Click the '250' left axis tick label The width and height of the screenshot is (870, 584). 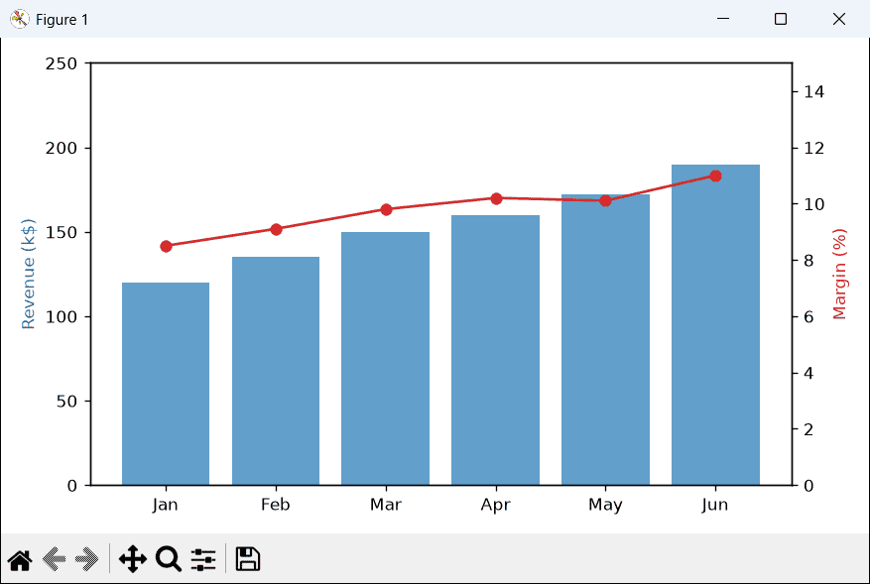click(62, 63)
